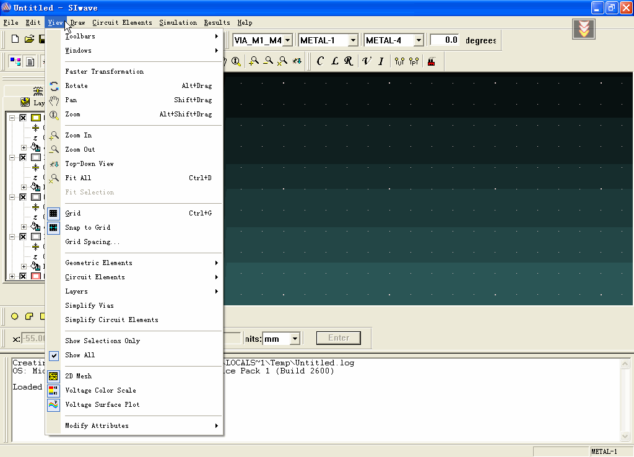Click the Fit All toolbar icon
This screenshot has height=457, width=634.
click(x=282, y=61)
